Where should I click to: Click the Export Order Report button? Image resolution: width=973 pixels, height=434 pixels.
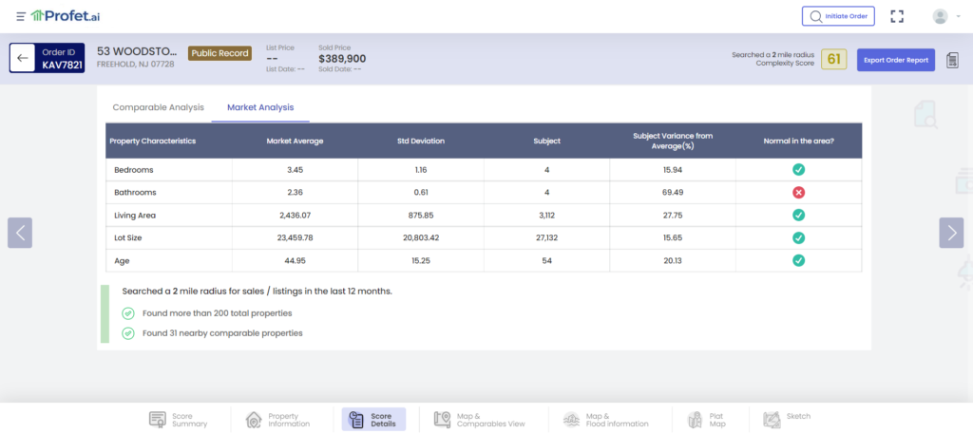896,60
